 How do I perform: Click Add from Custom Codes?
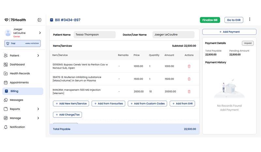tap(147, 104)
